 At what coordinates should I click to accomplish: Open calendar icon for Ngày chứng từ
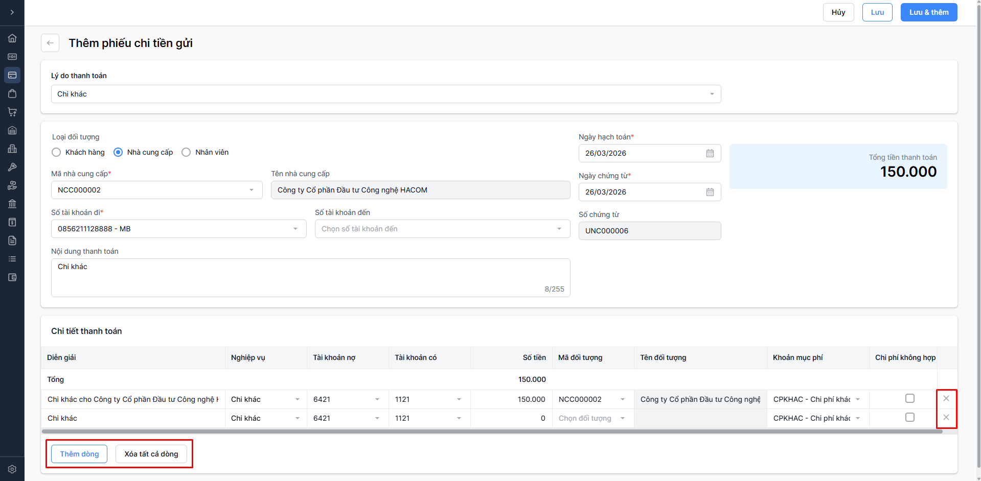click(710, 192)
